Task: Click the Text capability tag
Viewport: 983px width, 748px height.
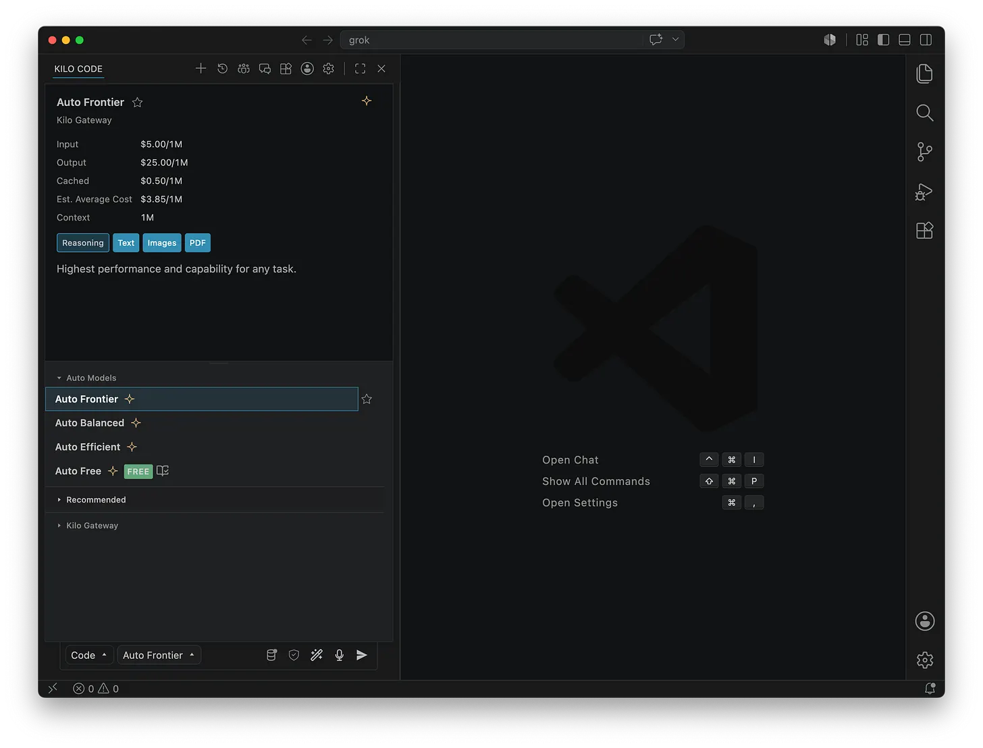Action: 126,243
